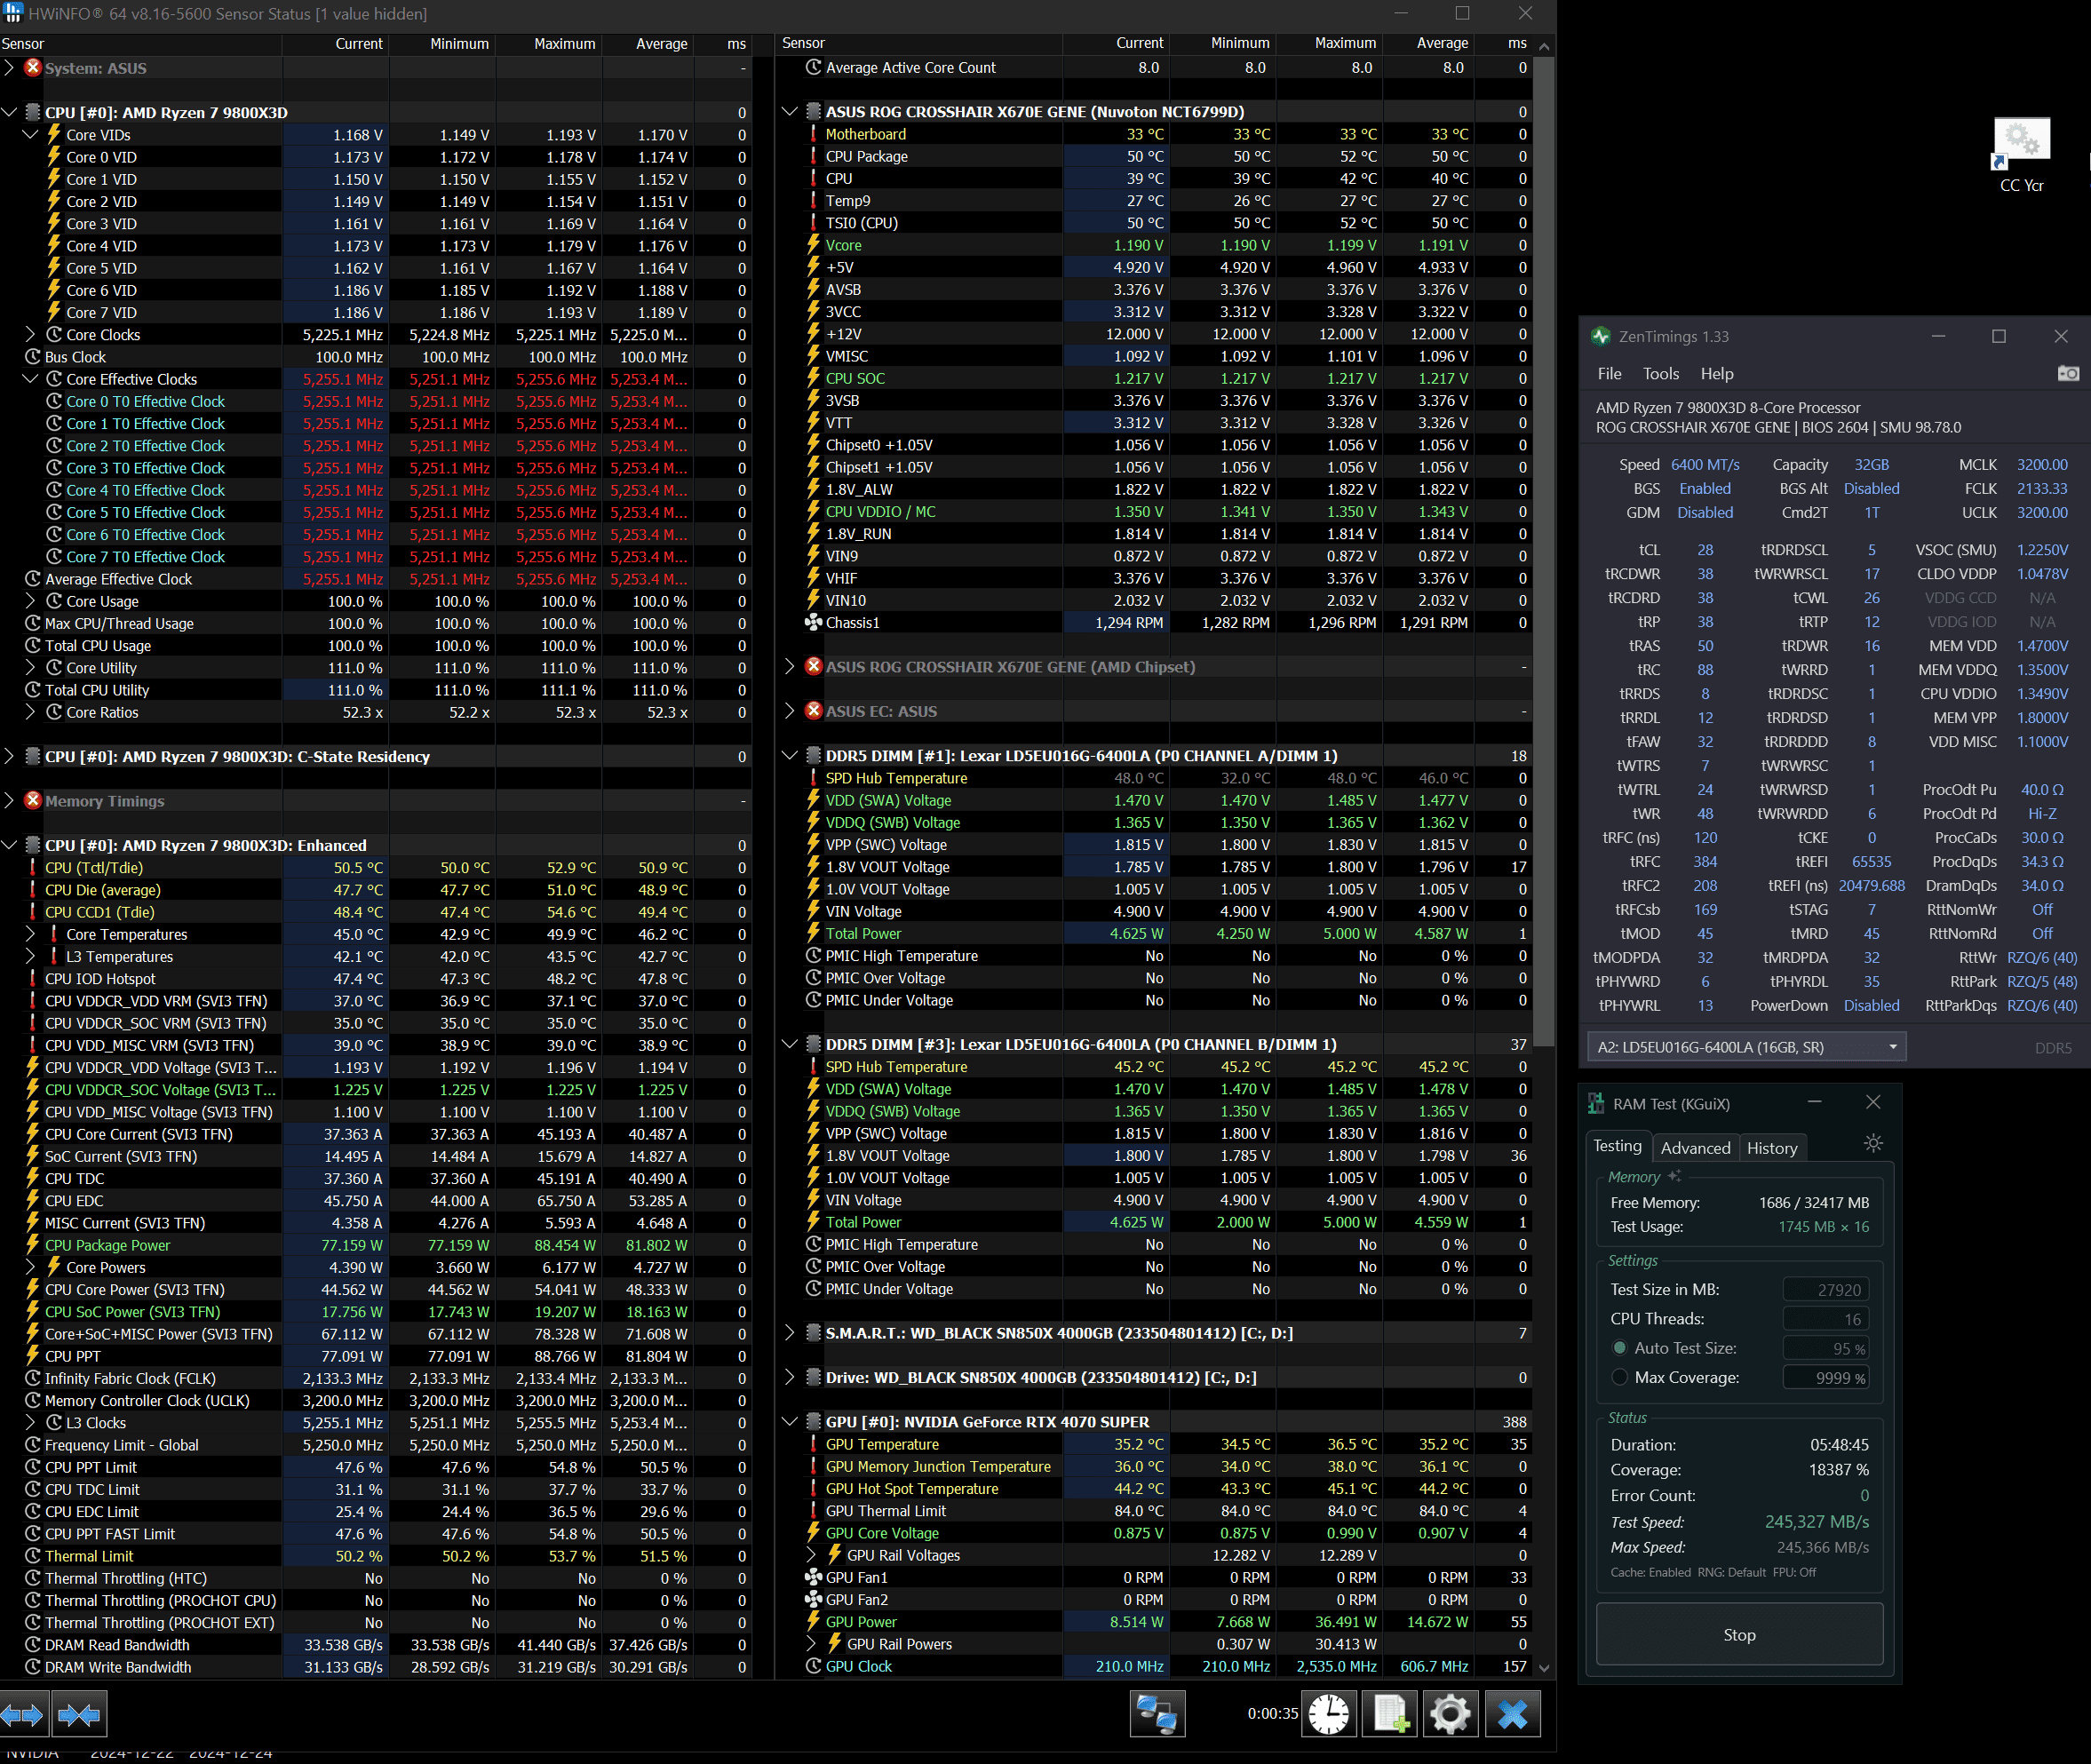Expand the Memory Timings sensor group
This screenshot has width=2091, height=1764.
point(9,801)
